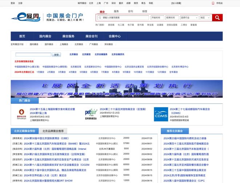Image resolution: width=240 pixels, height=183 pixels.
Task: Open 2024第十五届上海国际餐饮食材展览会 title link
Action: [x=52, y=111]
